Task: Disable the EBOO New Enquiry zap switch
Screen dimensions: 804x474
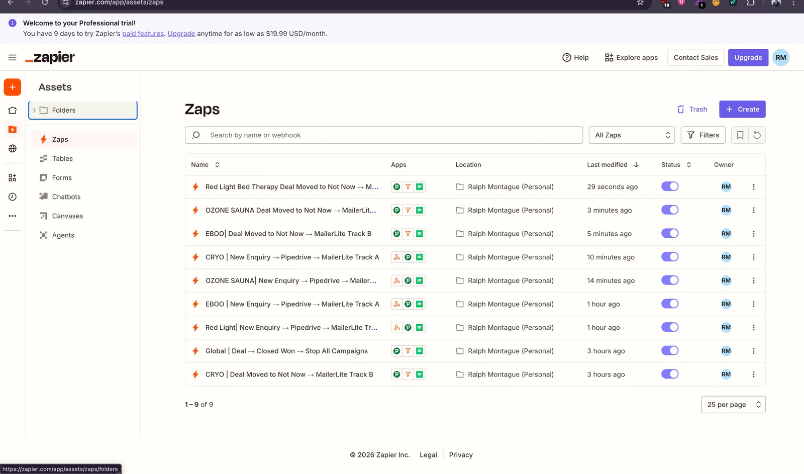Action: coord(670,304)
